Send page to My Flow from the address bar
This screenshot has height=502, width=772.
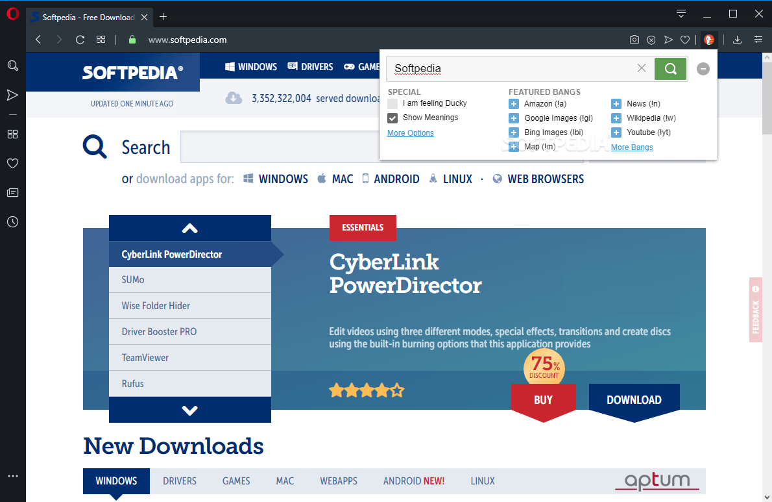[668, 40]
